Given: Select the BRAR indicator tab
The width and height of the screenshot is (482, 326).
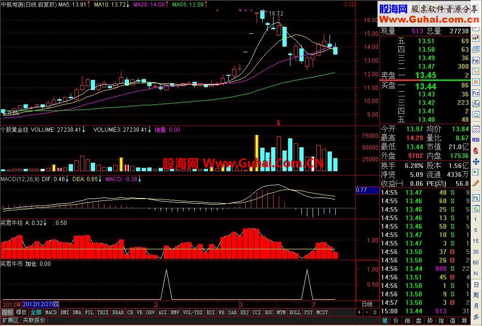Looking at the screenshot, I should [118, 312].
